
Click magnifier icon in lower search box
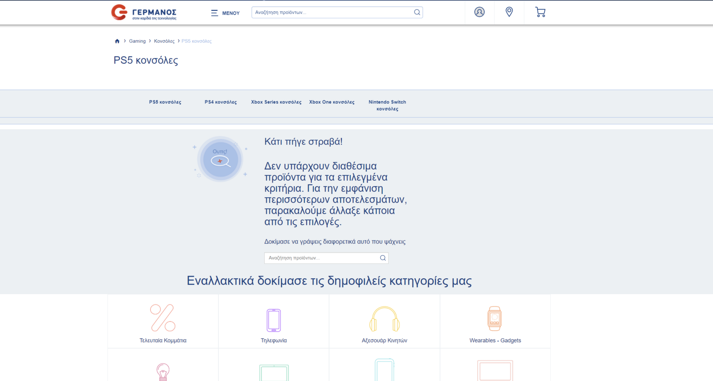[x=383, y=258]
